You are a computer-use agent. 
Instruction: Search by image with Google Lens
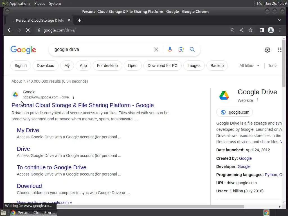pos(181,49)
